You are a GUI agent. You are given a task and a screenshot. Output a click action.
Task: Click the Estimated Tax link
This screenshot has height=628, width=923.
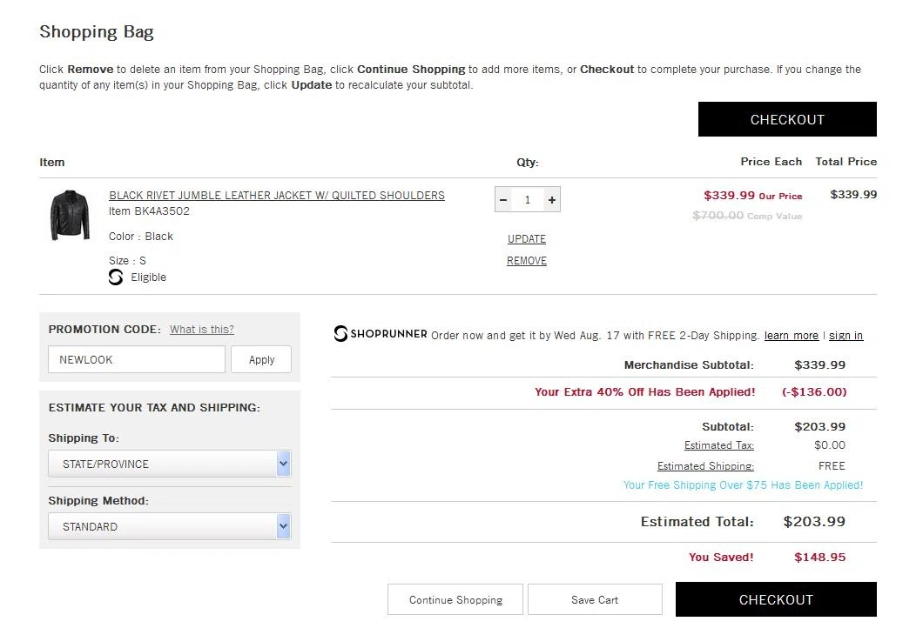(718, 445)
